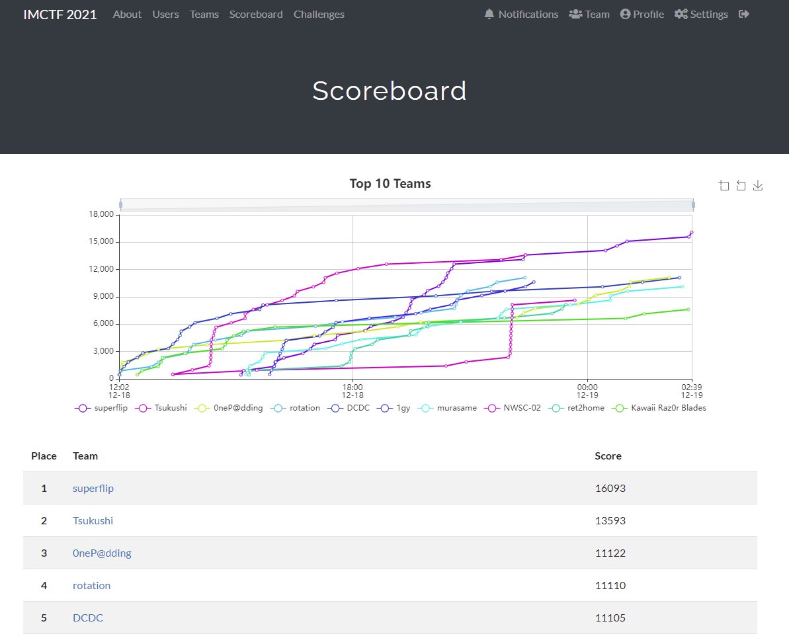Viewport: 789px width, 642px height.
Task: Click the IMCTF 2021 brand link
Action: [60, 14]
